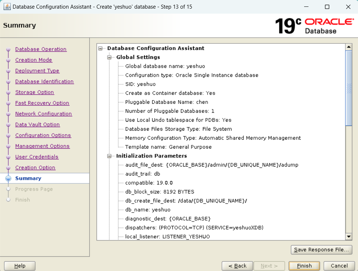This screenshot has height=271, width=358.
Task: Select the audit_file_dest parameter row
Action: [211, 165]
